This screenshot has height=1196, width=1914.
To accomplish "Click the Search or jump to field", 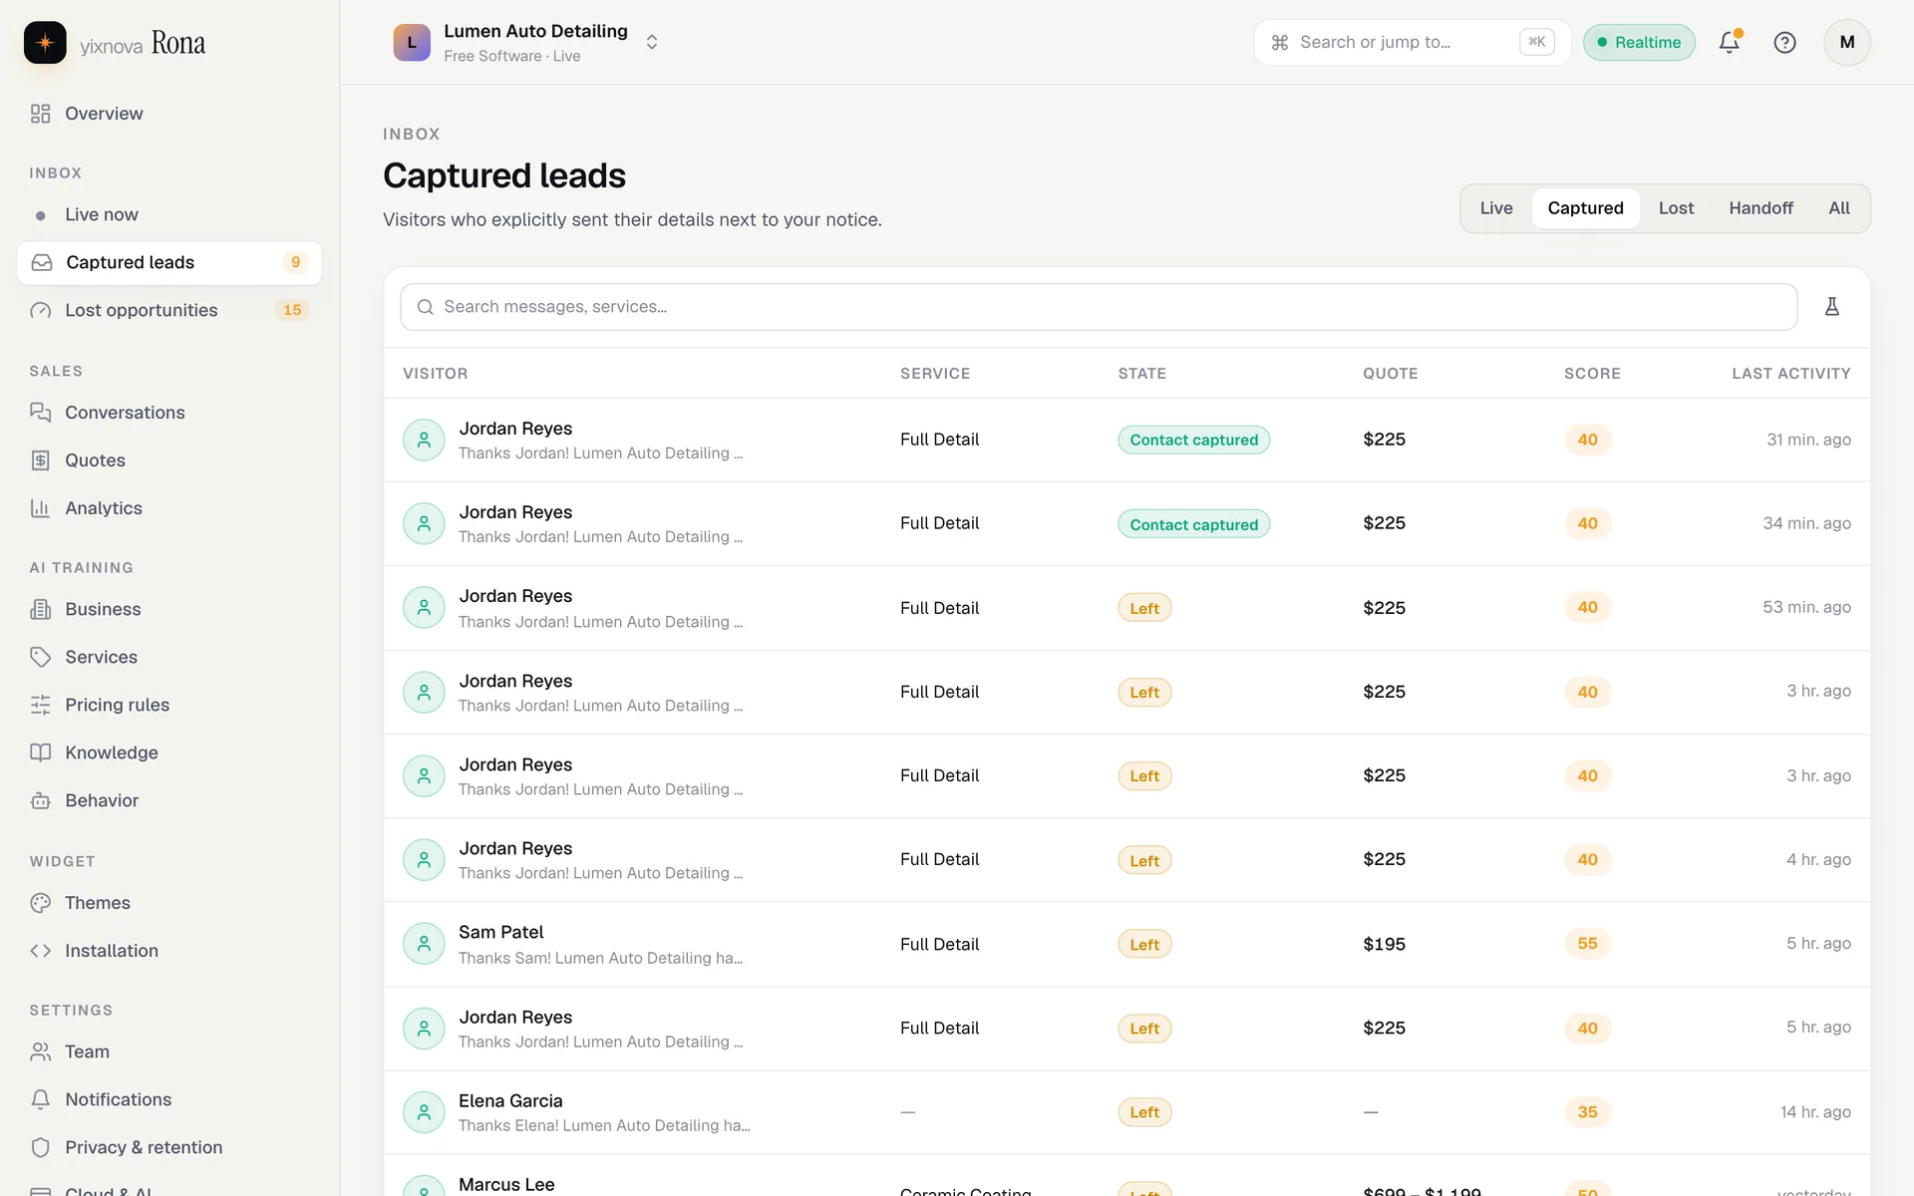I will [1412, 43].
